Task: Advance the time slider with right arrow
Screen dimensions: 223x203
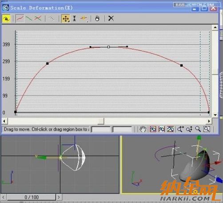Action: [x=59, y=197]
